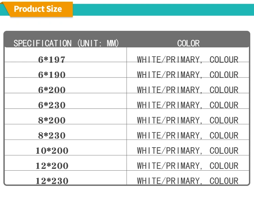The height and width of the screenshot is (216, 254).
Task: Click the COLOR column header
Action: pos(188,43)
